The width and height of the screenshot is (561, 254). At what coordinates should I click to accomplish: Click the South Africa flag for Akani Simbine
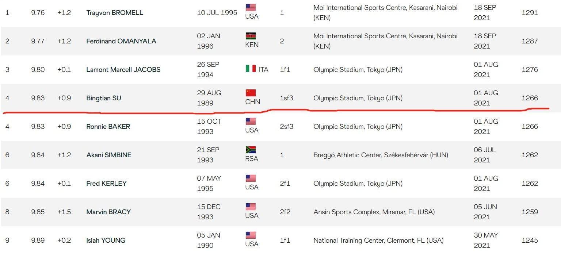(251, 150)
